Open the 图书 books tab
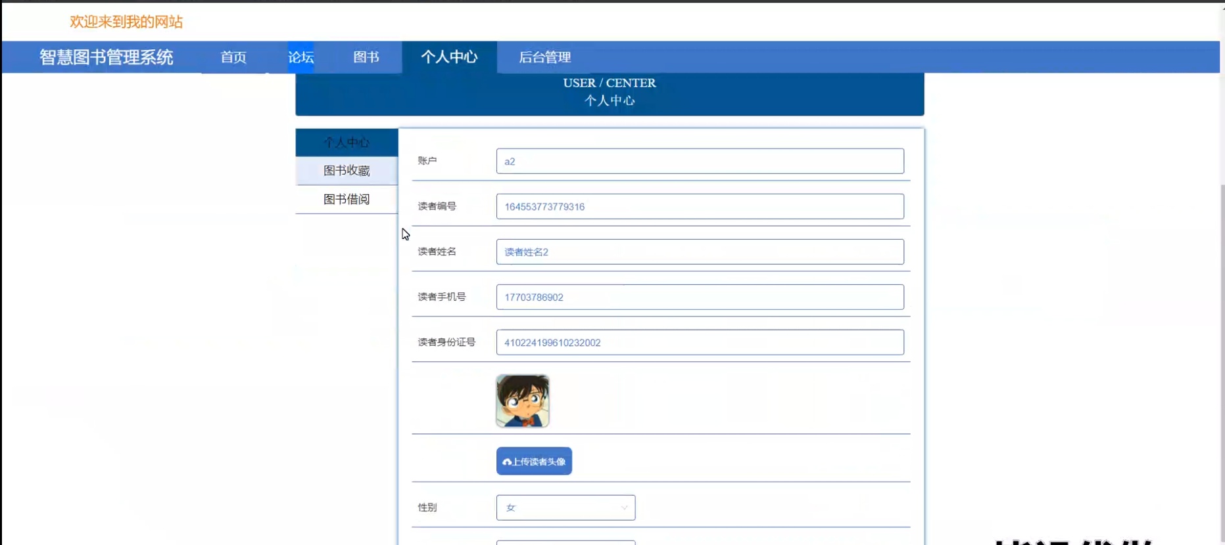 click(366, 57)
